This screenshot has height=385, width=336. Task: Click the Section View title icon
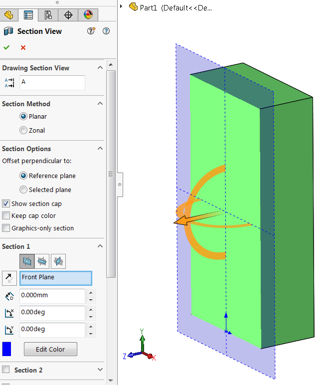8,31
